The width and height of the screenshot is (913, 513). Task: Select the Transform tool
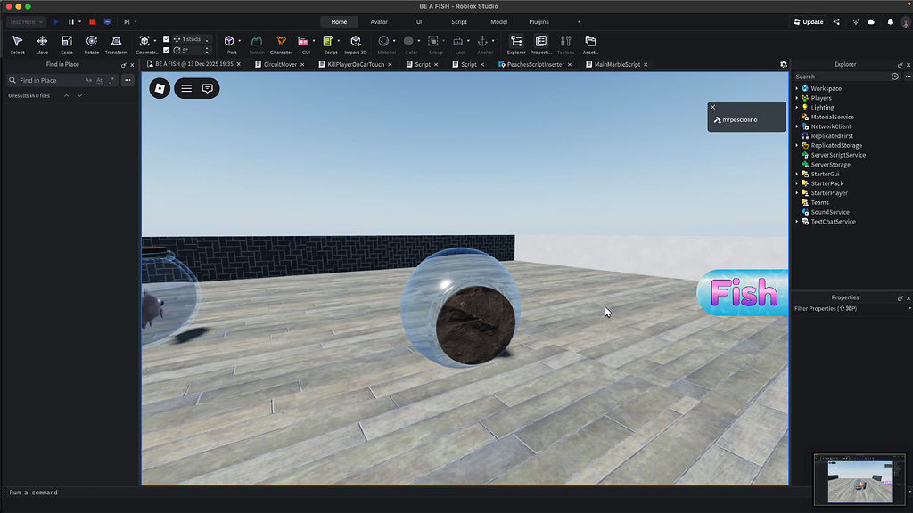pyautogui.click(x=116, y=43)
